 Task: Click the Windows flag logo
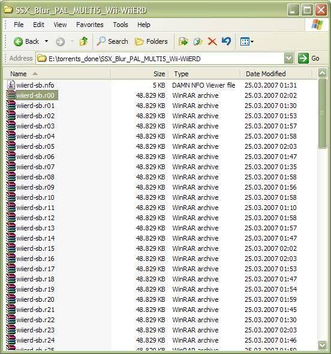coord(317,25)
